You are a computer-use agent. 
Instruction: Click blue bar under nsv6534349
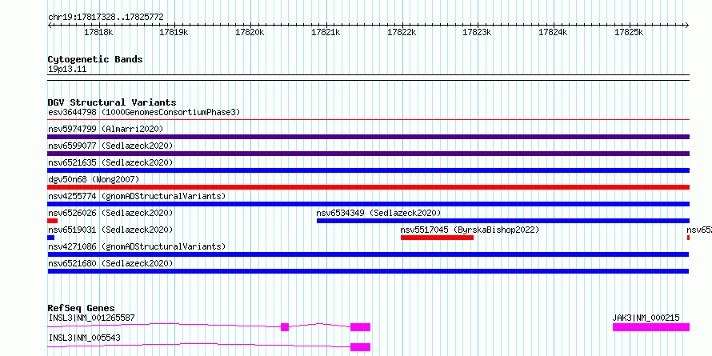[x=502, y=221]
